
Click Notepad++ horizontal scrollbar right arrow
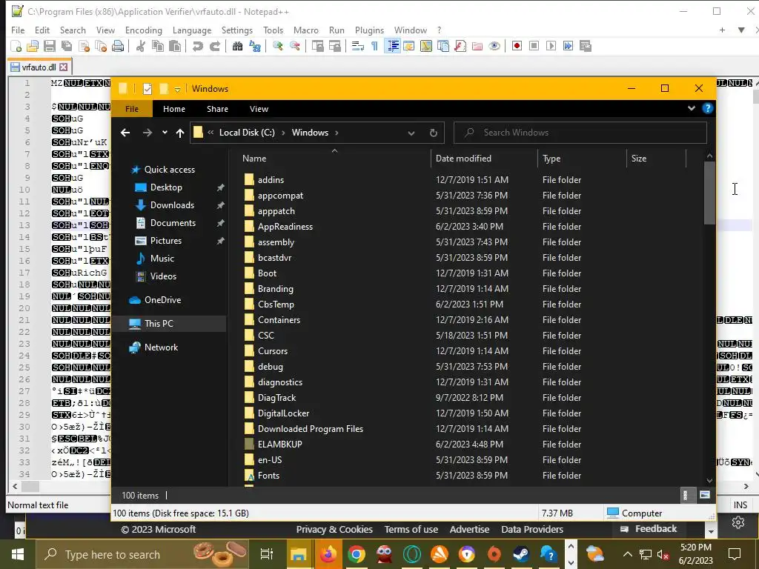coord(746,486)
